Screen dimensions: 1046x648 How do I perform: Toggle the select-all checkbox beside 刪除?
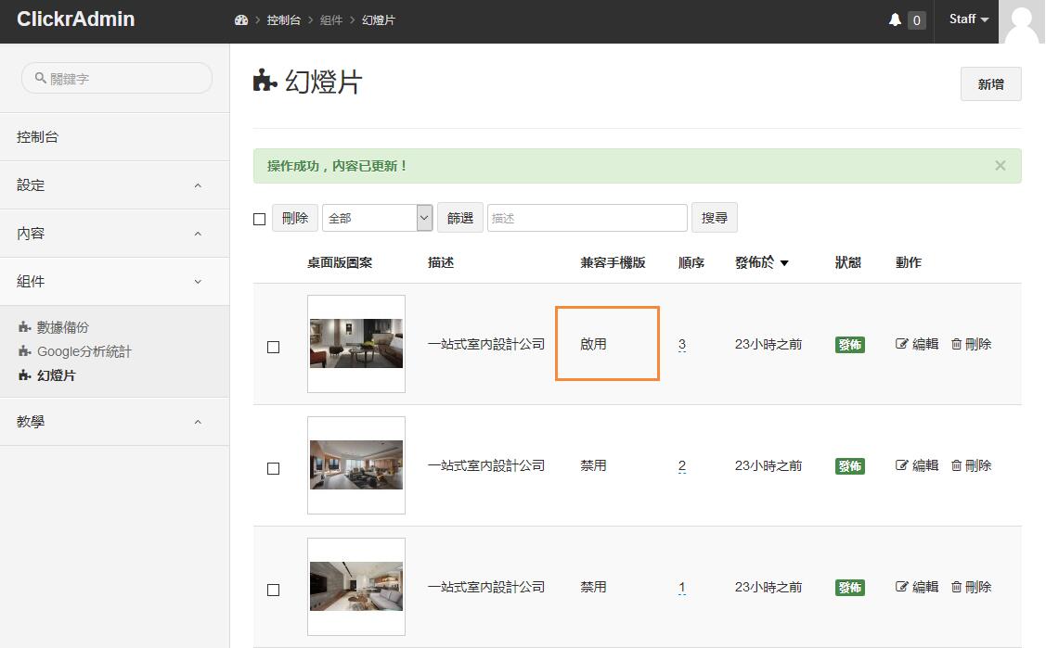coord(260,219)
